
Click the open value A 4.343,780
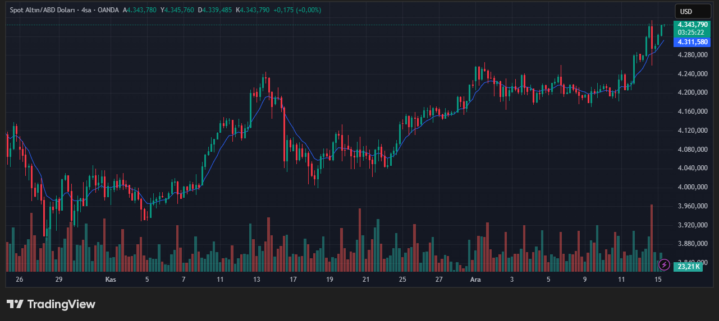coord(140,10)
